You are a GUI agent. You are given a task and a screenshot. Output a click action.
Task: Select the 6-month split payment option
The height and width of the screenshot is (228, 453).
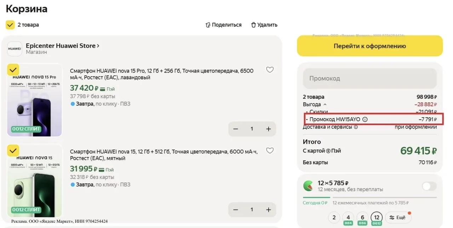click(x=363, y=217)
